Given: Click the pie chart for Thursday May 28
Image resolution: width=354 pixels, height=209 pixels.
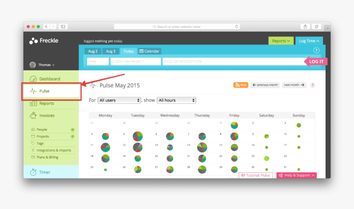Looking at the screenshot, I should 202,169.
